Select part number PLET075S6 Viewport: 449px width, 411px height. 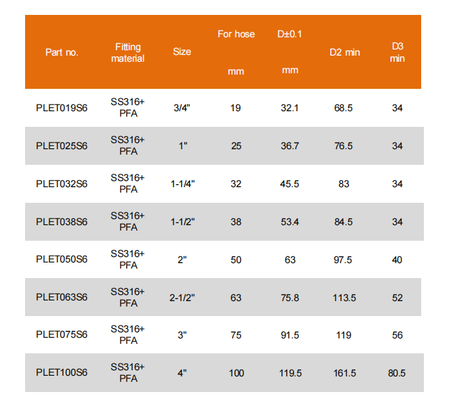pyautogui.click(x=62, y=334)
